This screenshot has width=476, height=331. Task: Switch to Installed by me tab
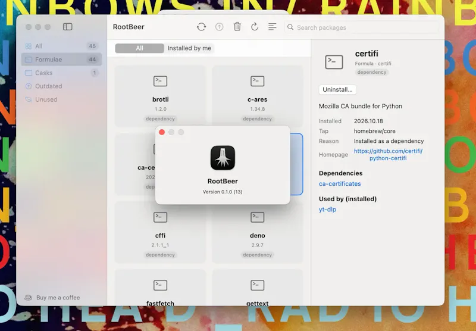[189, 48]
